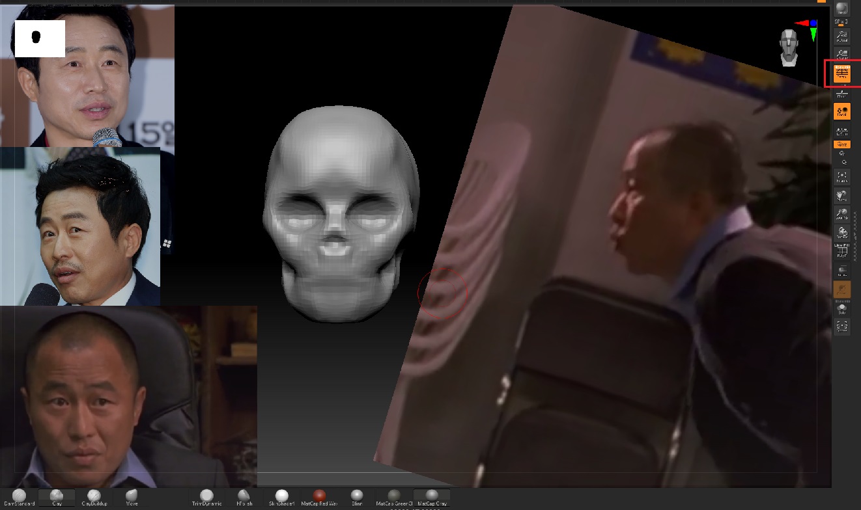Select the Move brush

(x=132, y=498)
